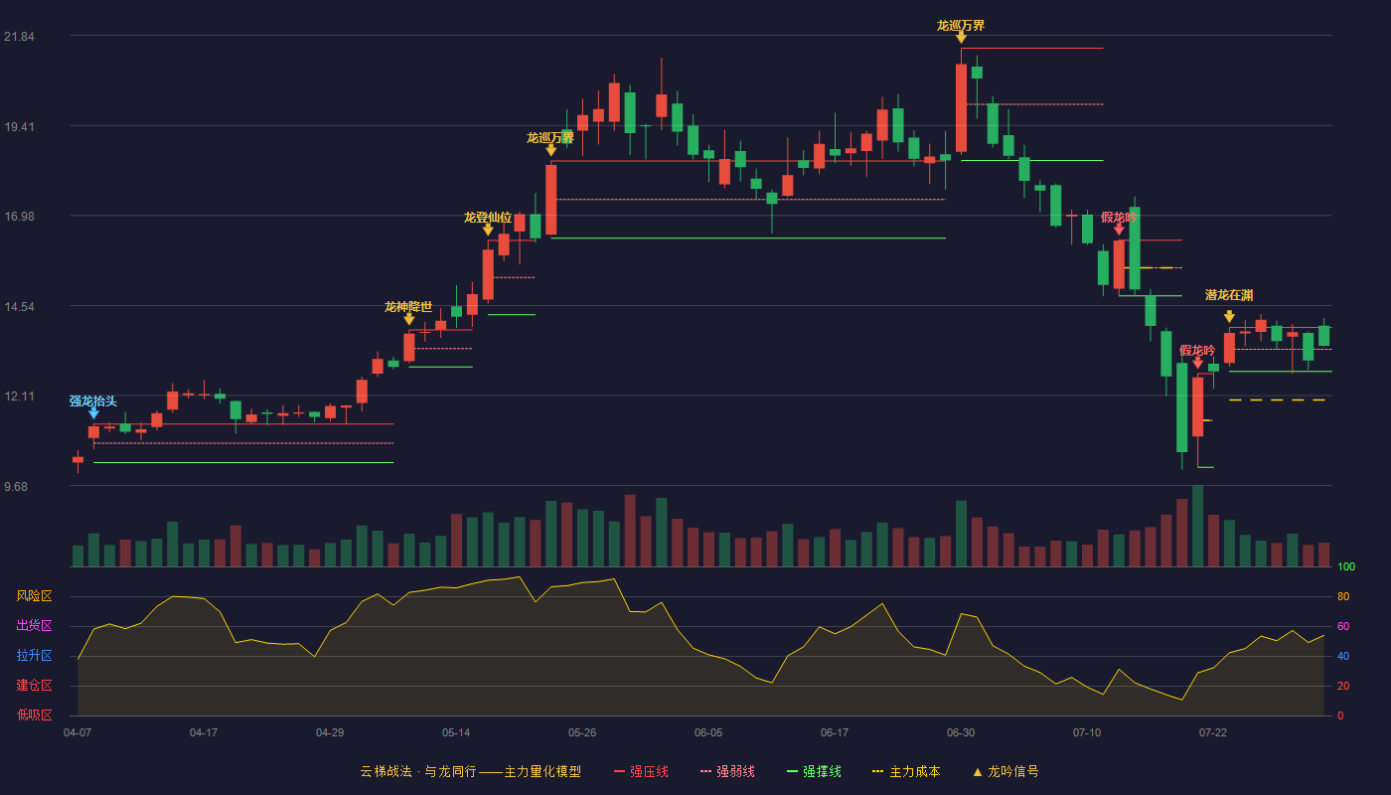This screenshot has width=1391, height=795.
Task: Hide the 强撑线 legend series
Action: pos(814,771)
